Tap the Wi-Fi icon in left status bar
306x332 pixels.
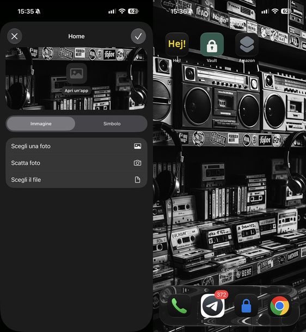(122, 11)
